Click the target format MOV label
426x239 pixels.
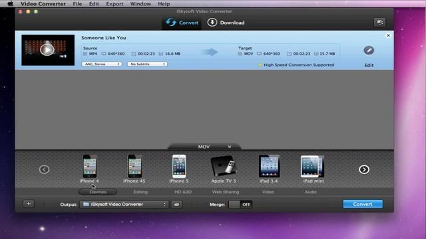pyautogui.click(x=248, y=54)
